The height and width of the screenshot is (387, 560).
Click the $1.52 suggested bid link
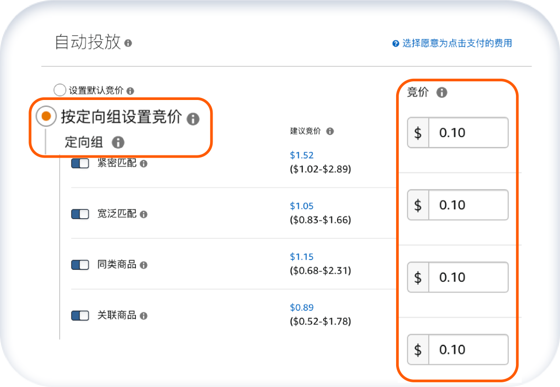[x=302, y=155]
